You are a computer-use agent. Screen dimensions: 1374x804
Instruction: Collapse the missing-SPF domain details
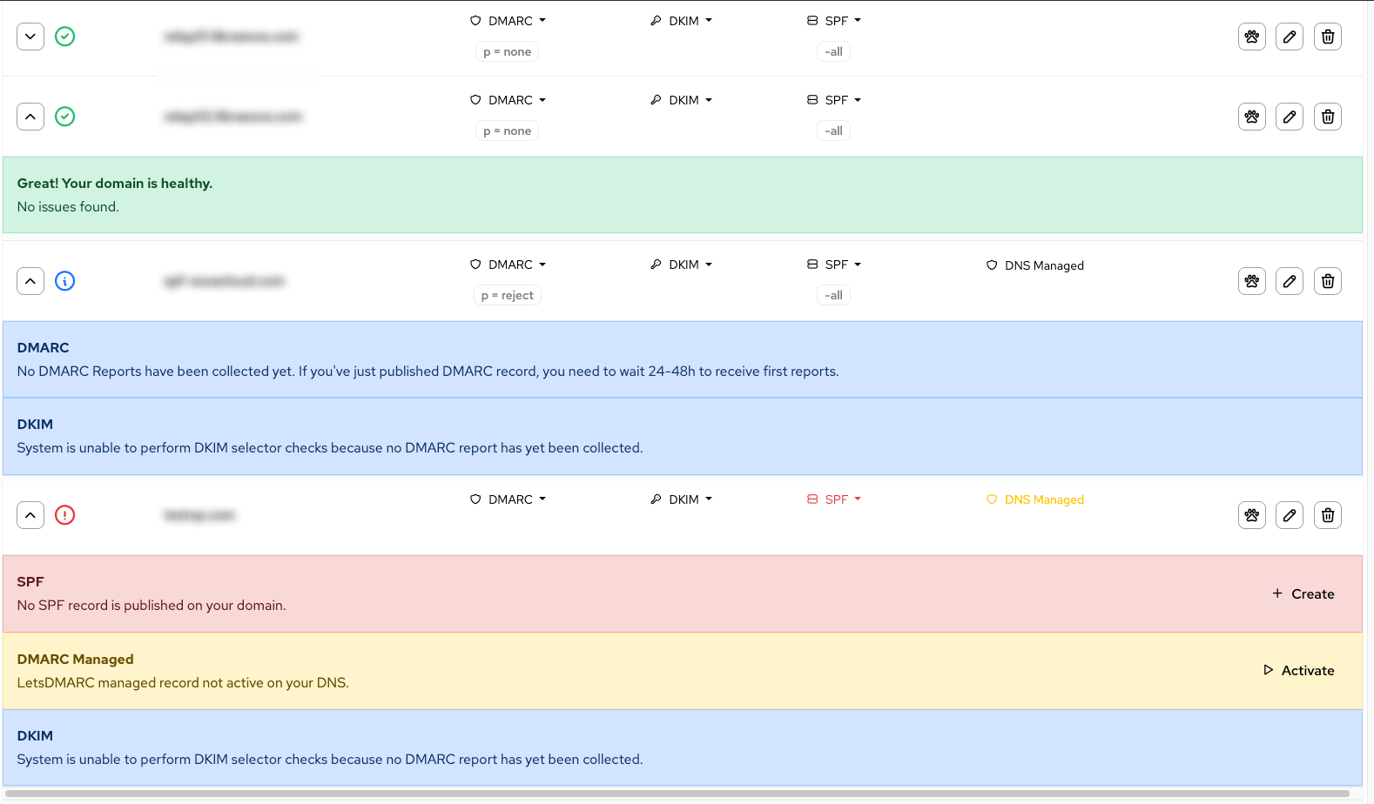[x=30, y=515]
